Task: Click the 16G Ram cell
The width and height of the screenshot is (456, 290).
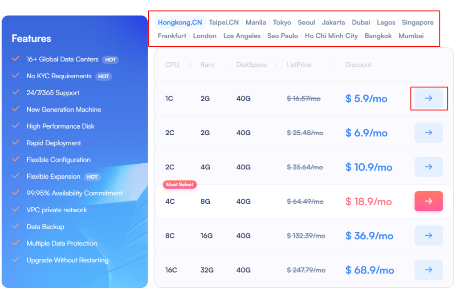Action: tap(207, 236)
